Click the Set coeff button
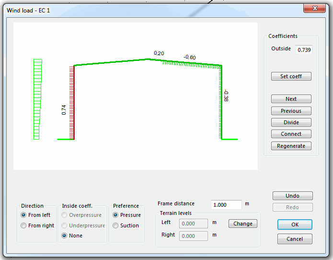The height and width of the screenshot is (260, 333). coord(291,76)
